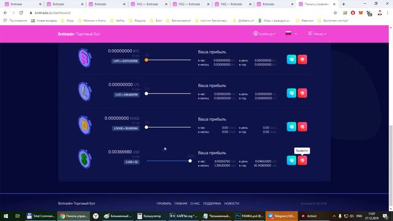Open Total Commander from the taskbar
393x221 pixels.
click(x=41, y=216)
